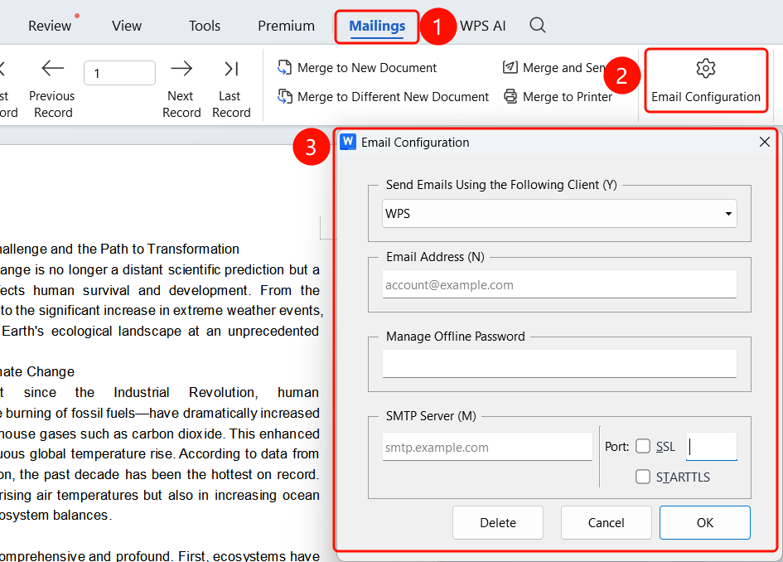783x562 pixels.
Task: Open the Tools tab
Action: tap(204, 26)
